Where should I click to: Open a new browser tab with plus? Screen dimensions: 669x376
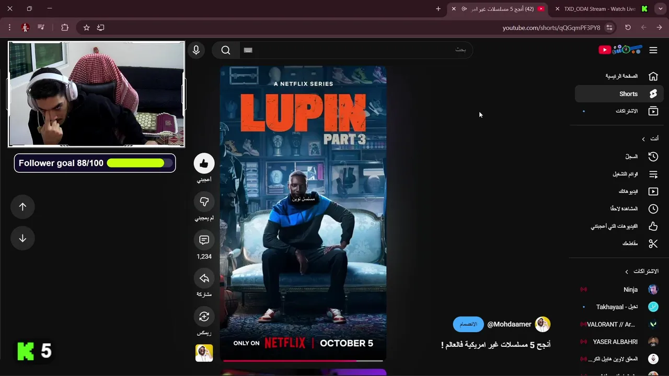coord(438,9)
